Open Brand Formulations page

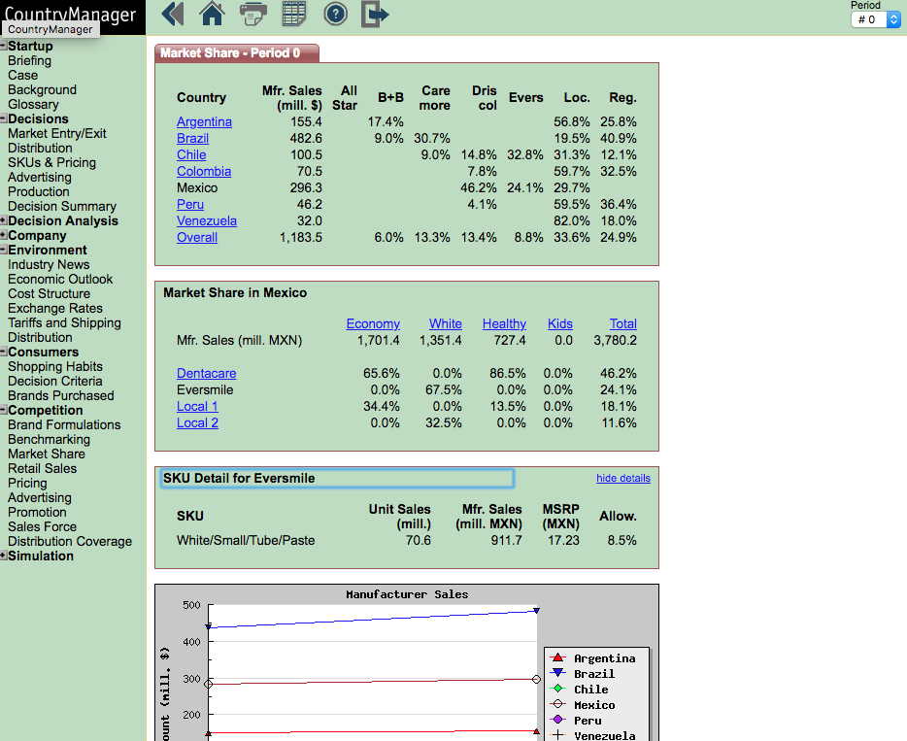[64, 424]
